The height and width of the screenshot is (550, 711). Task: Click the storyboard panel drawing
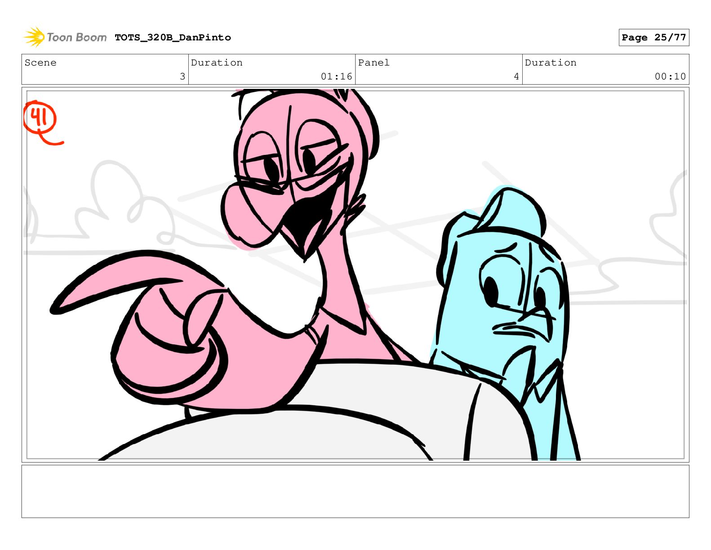coord(355,275)
